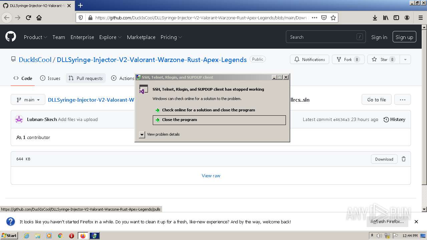The image size is (427, 240).
Task: Open Firefox library icon
Action: [386, 18]
